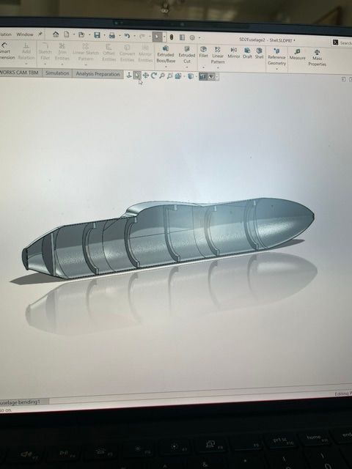This screenshot has width=352, height=469.
Task: Apply the Fillet feature
Action: pos(204,52)
